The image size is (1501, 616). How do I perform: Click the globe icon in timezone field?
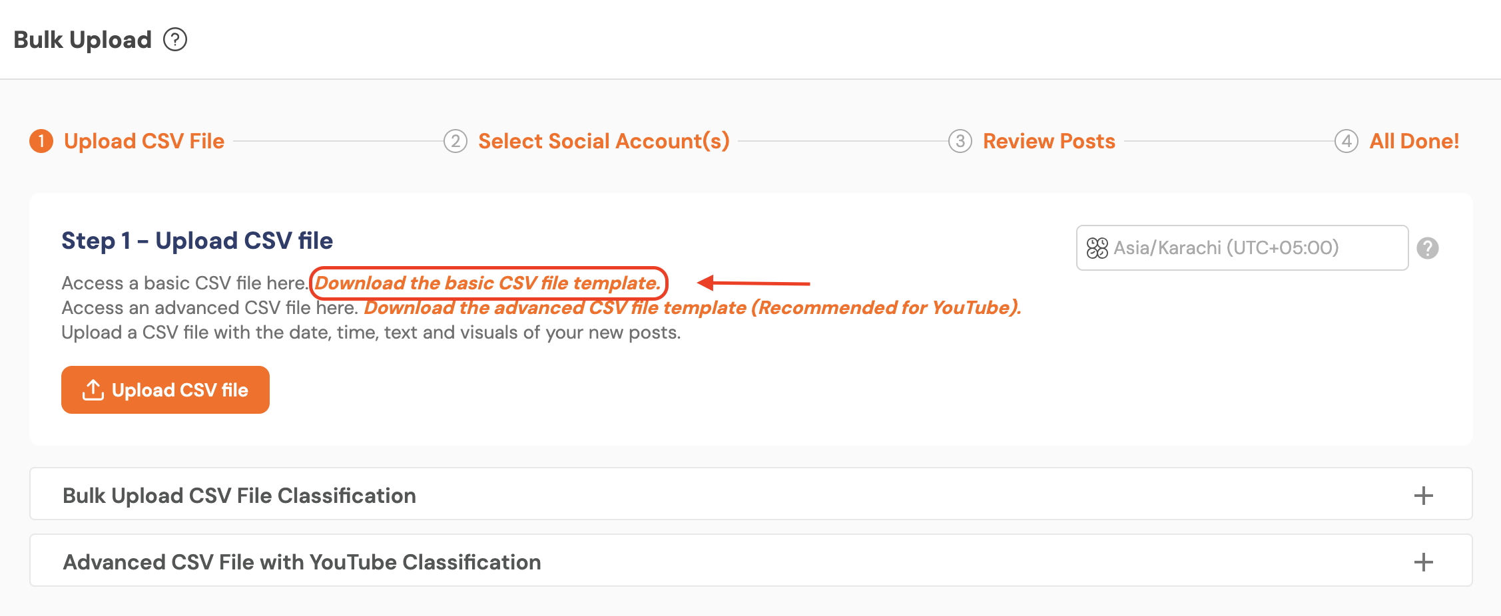coord(1097,248)
